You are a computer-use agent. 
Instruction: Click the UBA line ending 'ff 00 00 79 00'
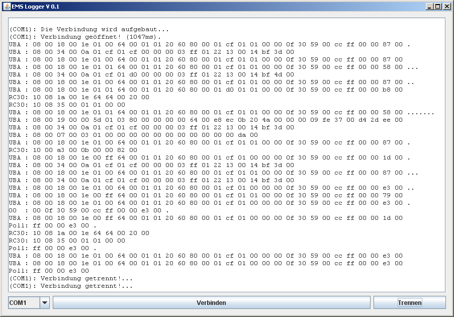pos(206,195)
